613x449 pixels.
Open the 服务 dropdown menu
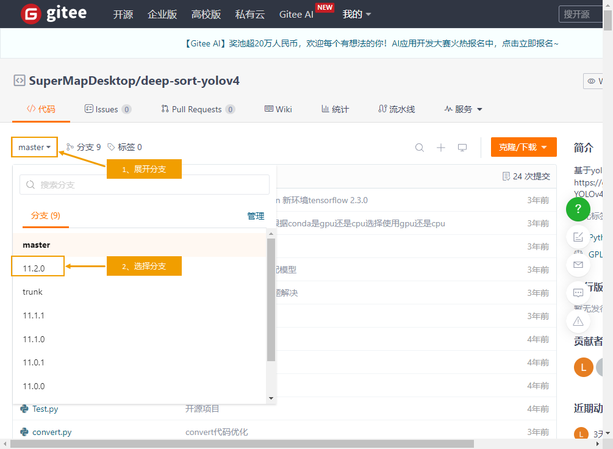pyautogui.click(x=464, y=109)
